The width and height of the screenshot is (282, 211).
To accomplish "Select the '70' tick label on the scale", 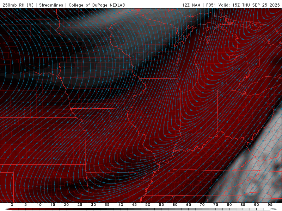I will point(202,205).
